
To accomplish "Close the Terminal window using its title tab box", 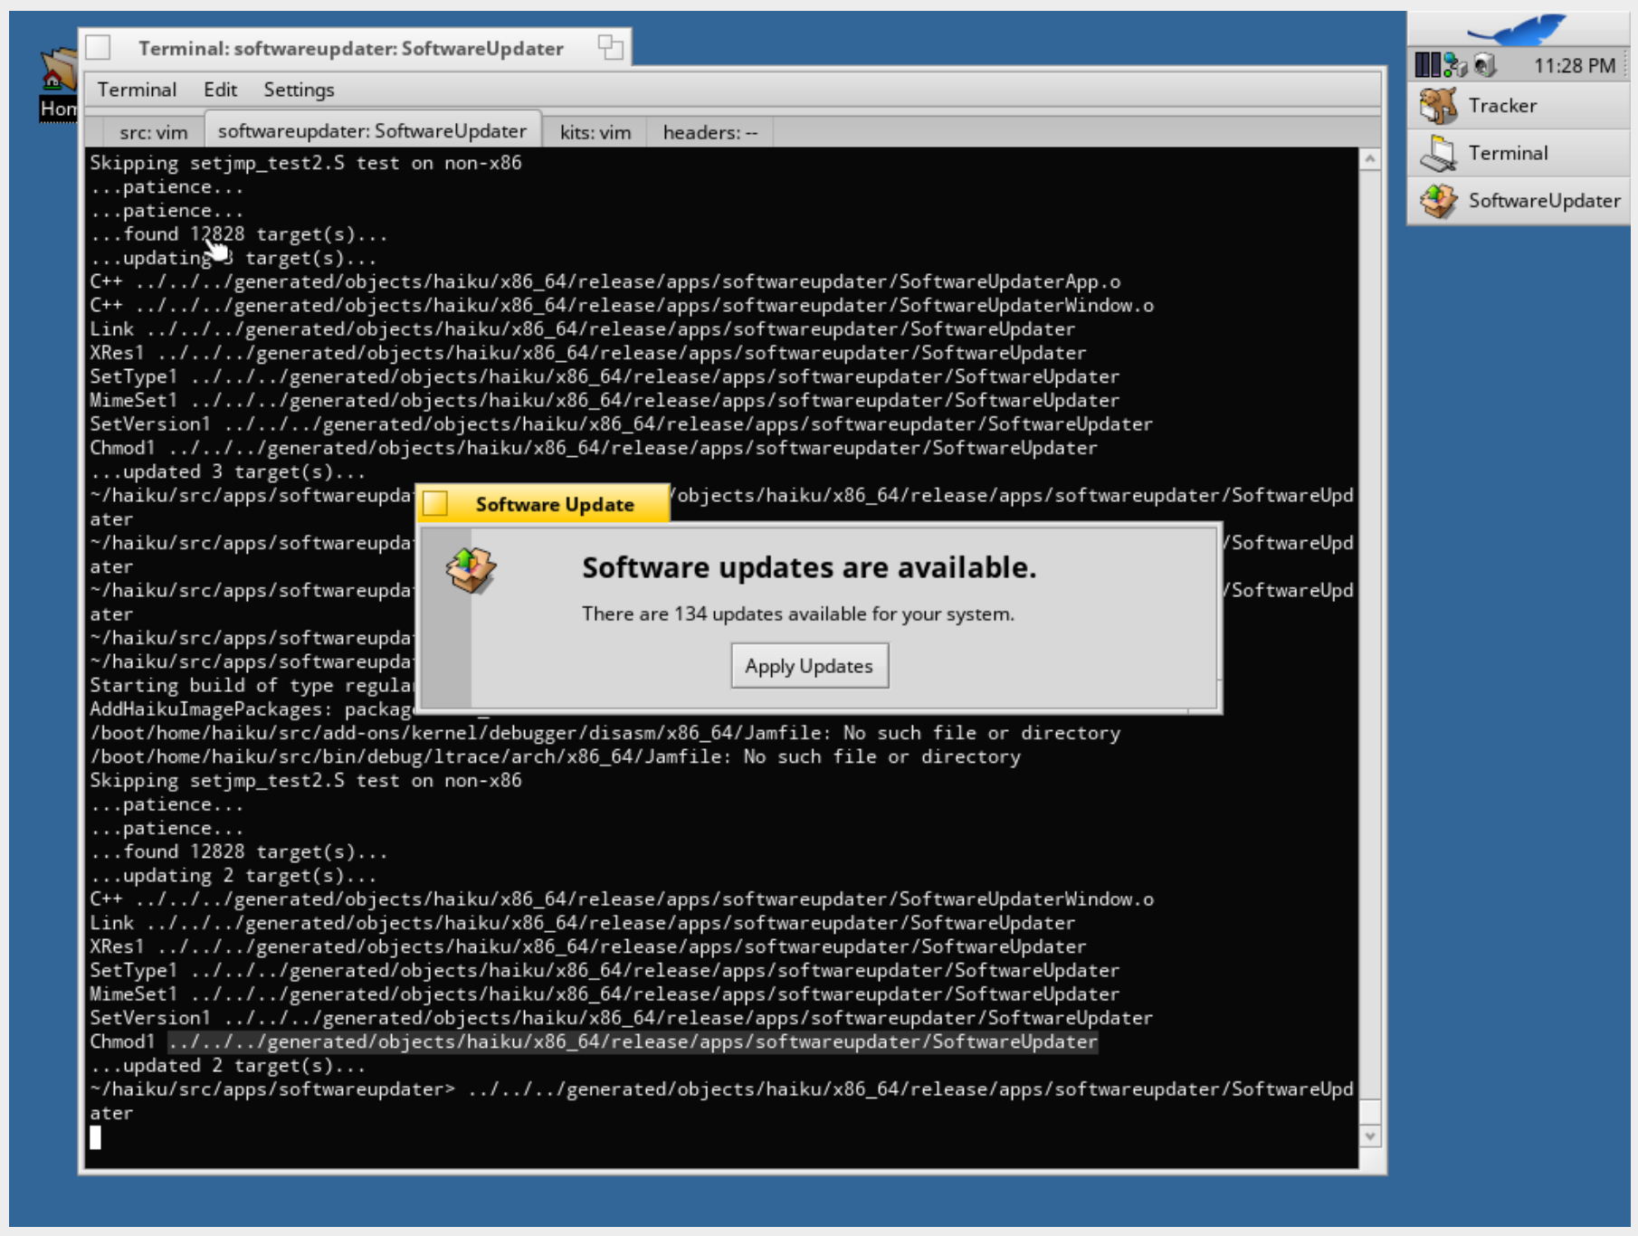I will [x=99, y=47].
